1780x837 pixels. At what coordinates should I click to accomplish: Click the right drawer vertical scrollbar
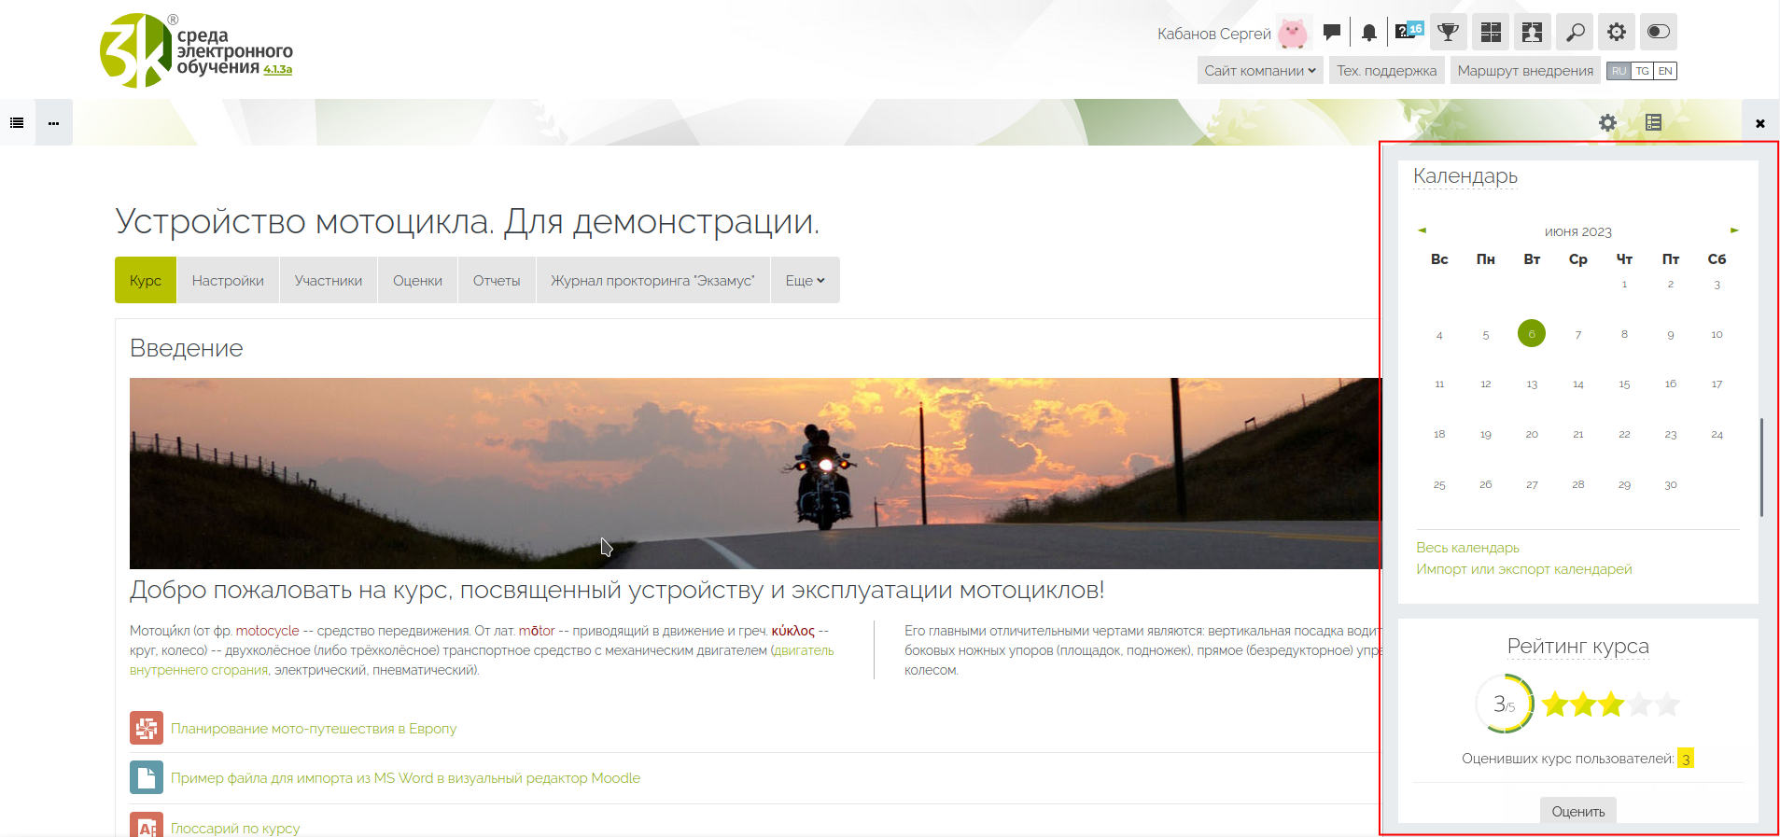click(1761, 467)
